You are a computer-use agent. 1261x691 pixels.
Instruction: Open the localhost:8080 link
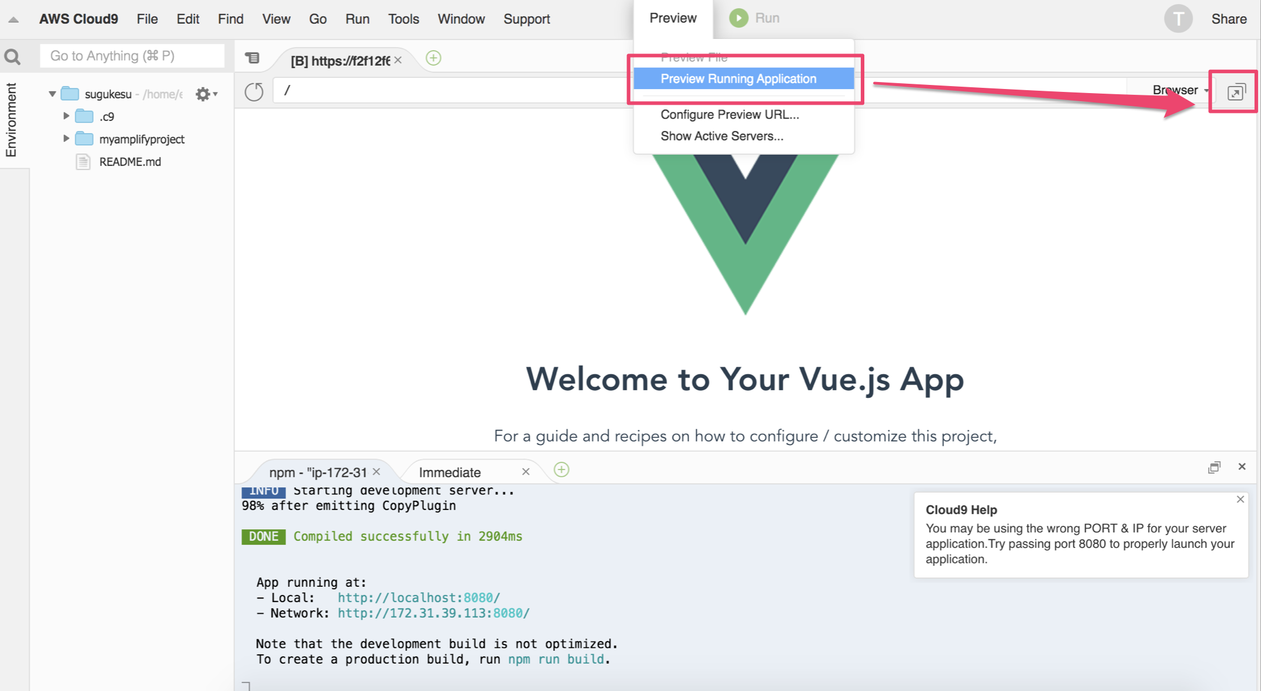[419, 597]
